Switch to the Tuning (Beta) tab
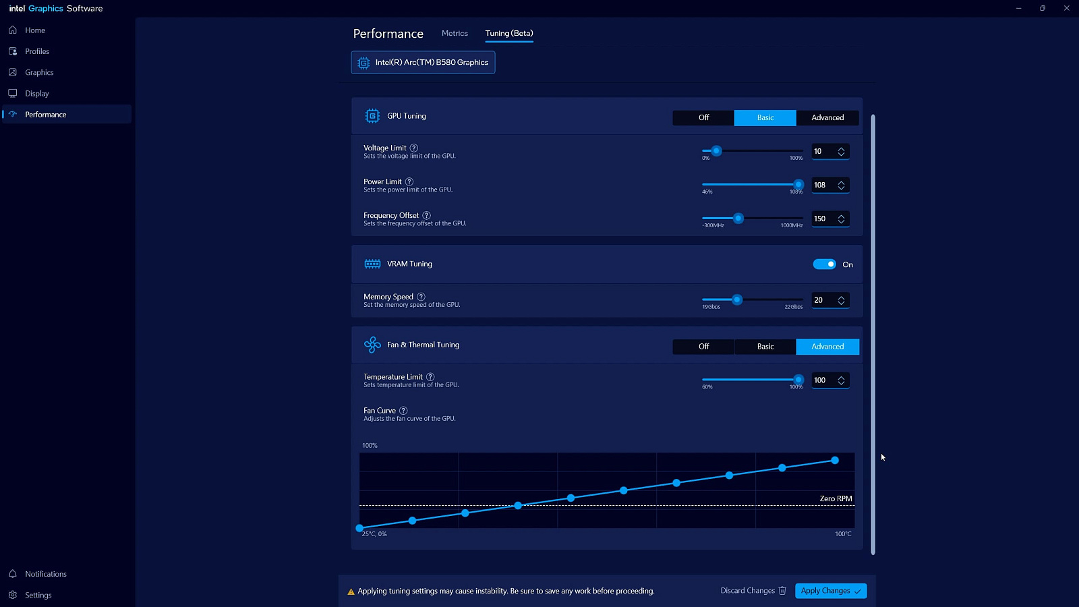 click(x=509, y=33)
